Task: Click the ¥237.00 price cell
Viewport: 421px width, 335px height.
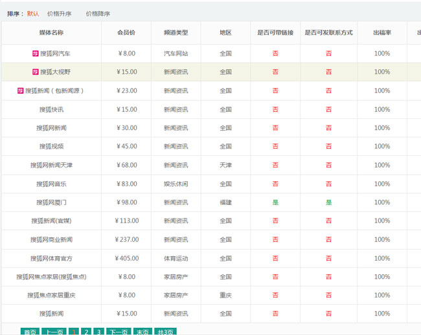Action: pyautogui.click(x=127, y=239)
